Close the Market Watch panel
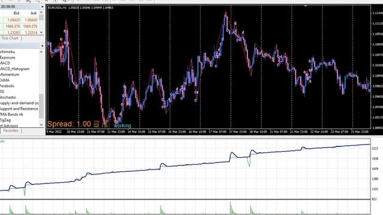The image size is (383, 215). click(x=42, y=7)
